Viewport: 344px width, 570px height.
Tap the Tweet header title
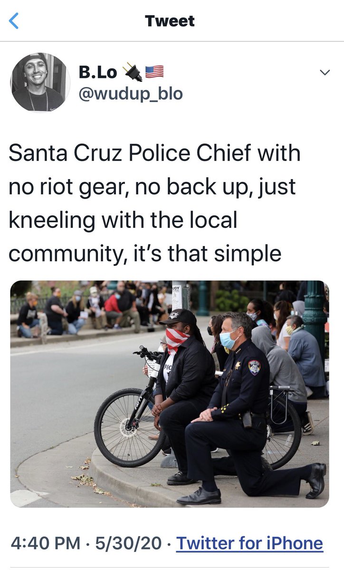170,21
